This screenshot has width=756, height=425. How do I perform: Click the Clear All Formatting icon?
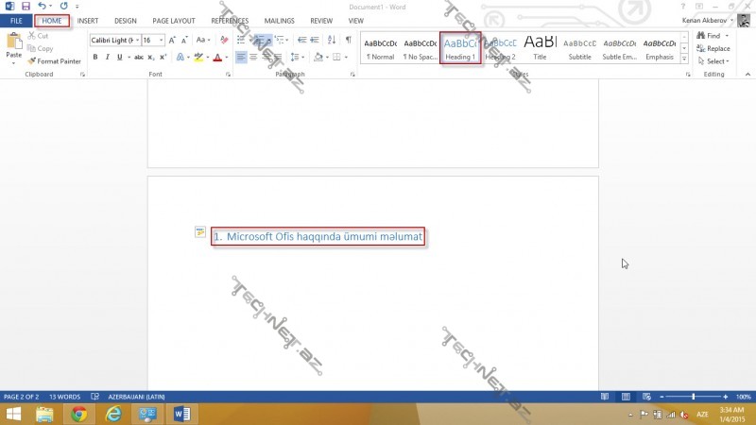pyautogui.click(x=223, y=40)
